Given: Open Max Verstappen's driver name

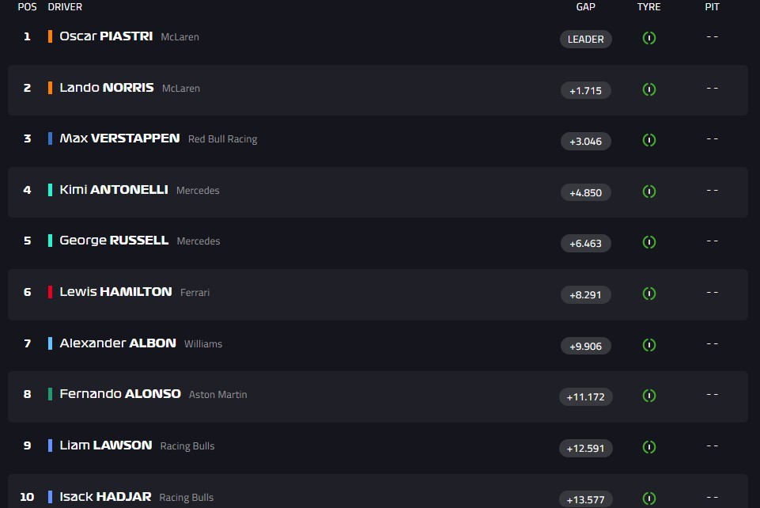Looking at the screenshot, I should coord(119,138).
